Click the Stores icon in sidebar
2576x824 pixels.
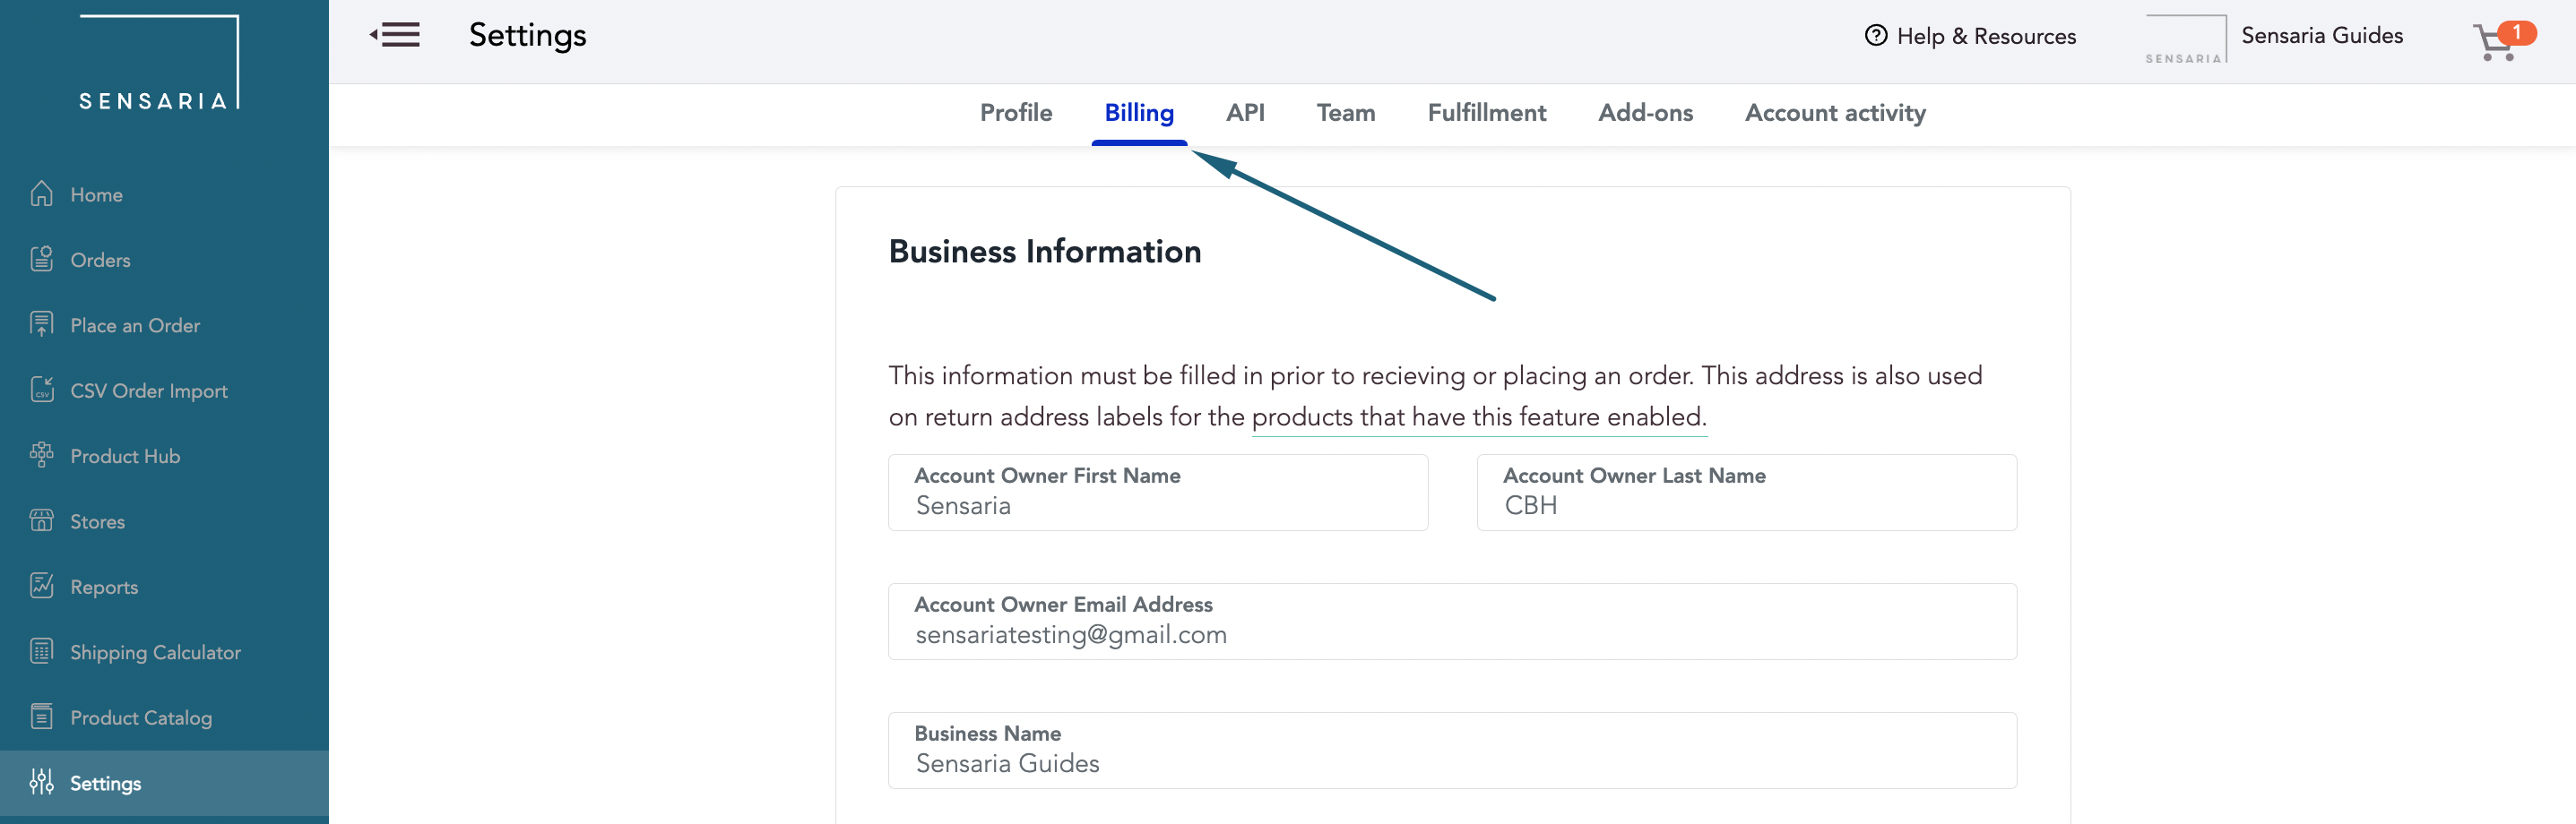click(x=41, y=520)
